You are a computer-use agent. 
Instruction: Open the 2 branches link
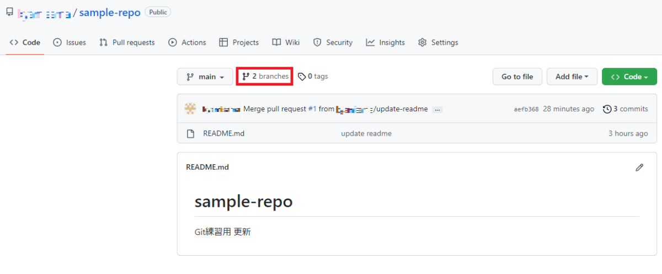pos(265,77)
